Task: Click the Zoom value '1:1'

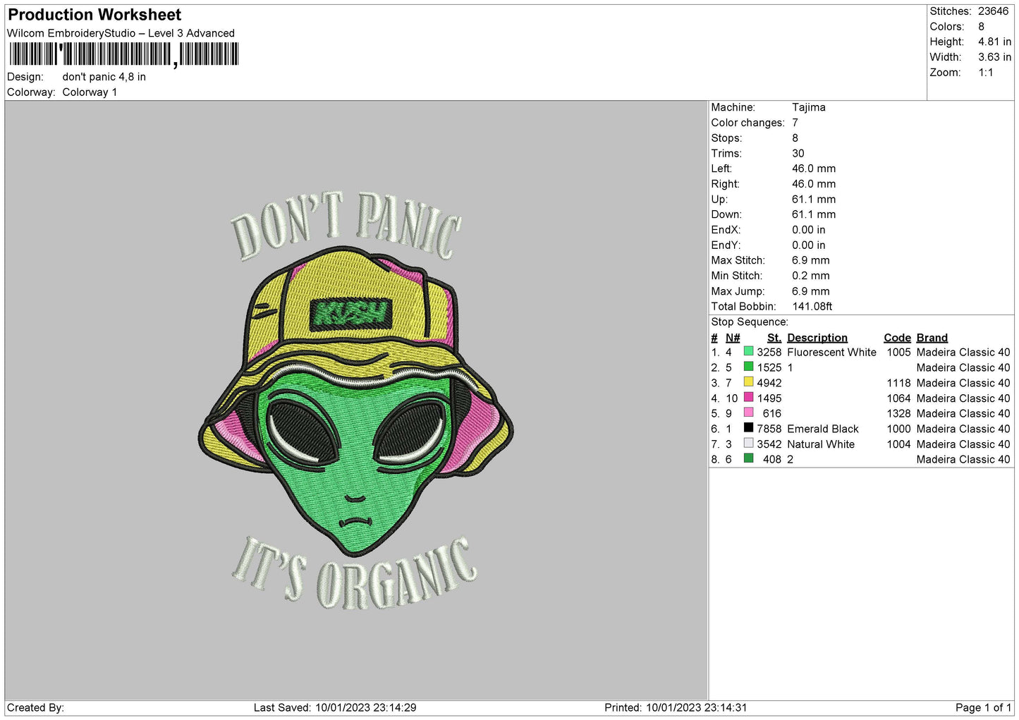Action: [x=985, y=73]
